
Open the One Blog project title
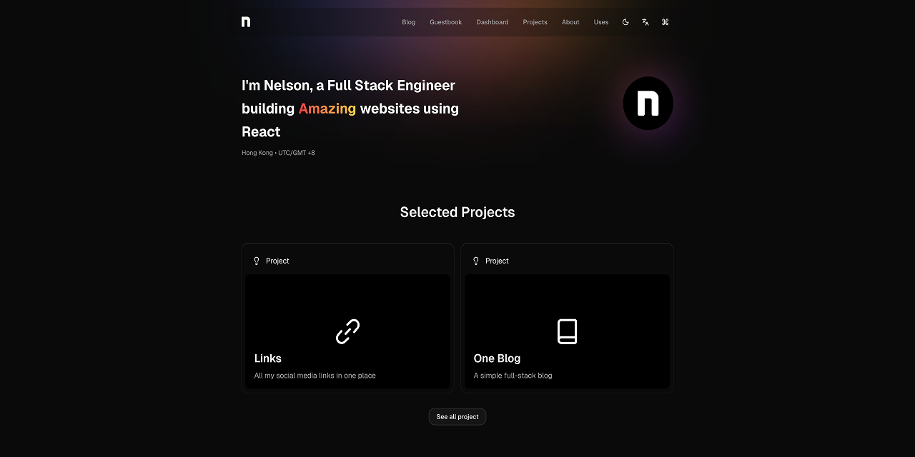(497, 358)
